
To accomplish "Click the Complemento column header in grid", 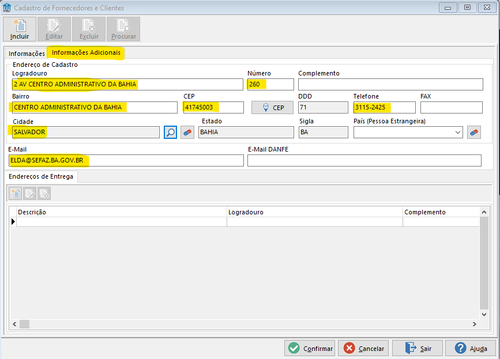I will click(441, 212).
